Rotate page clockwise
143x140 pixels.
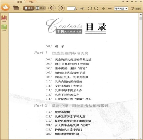[x=96, y=8]
